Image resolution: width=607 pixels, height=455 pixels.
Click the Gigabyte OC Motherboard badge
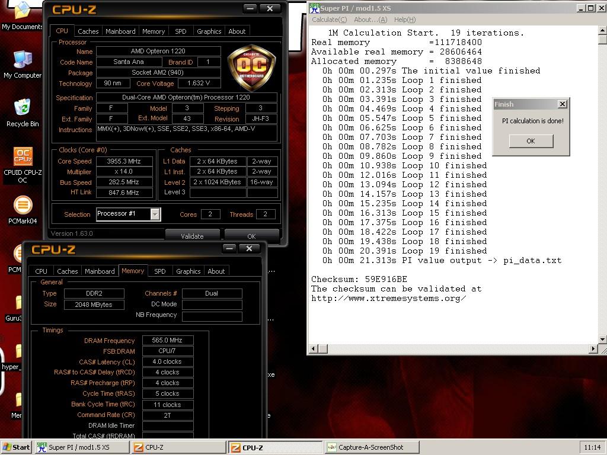coord(251,68)
